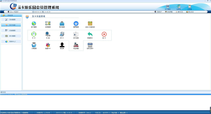The height and width of the screenshot is (114, 211).
Task: Open 级别管理 level management icon
Action: [x=48, y=23]
